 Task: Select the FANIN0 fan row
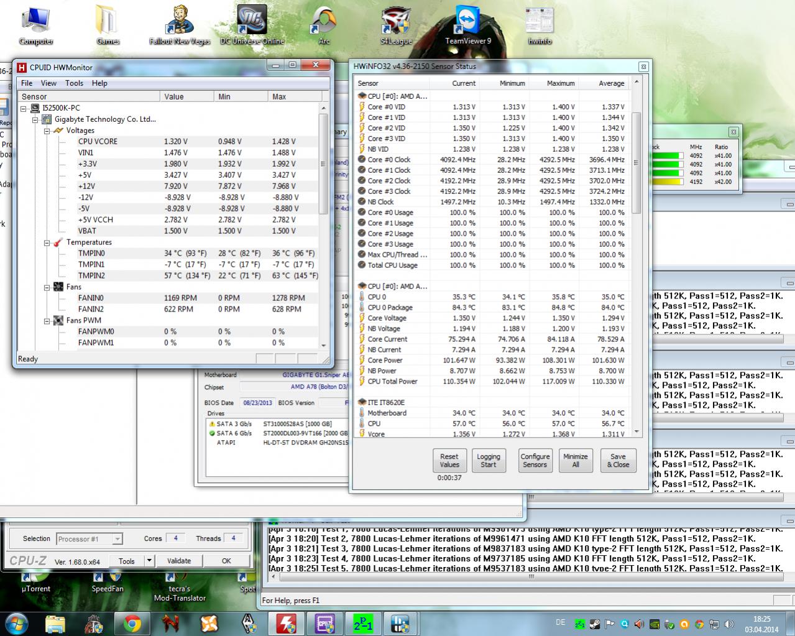[168, 298]
